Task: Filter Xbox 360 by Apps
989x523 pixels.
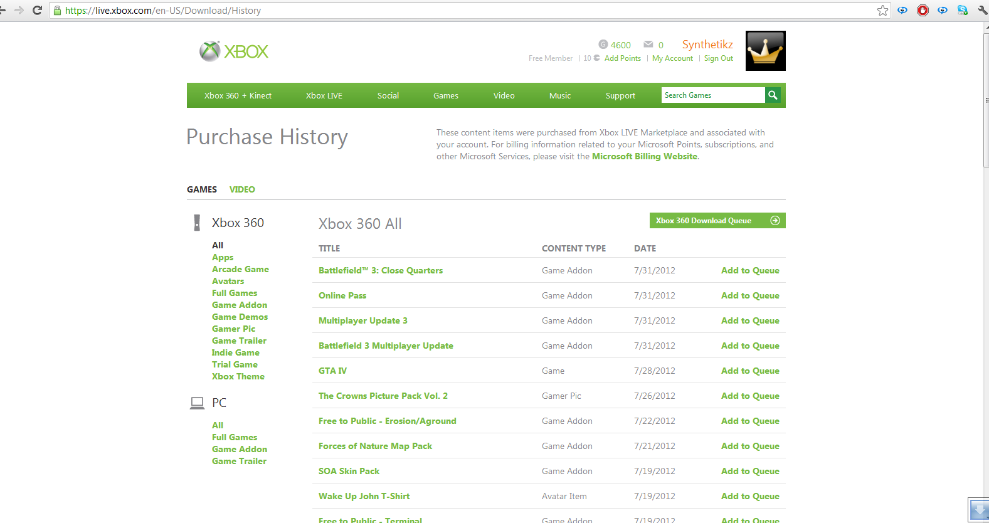Action: tap(223, 257)
